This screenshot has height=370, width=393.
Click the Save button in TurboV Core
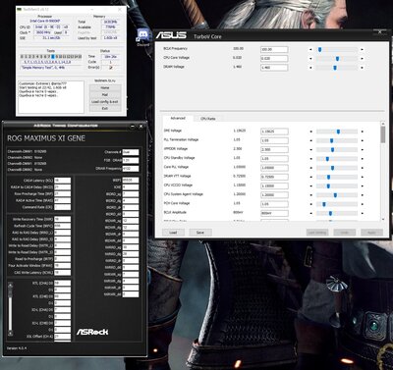200,233
